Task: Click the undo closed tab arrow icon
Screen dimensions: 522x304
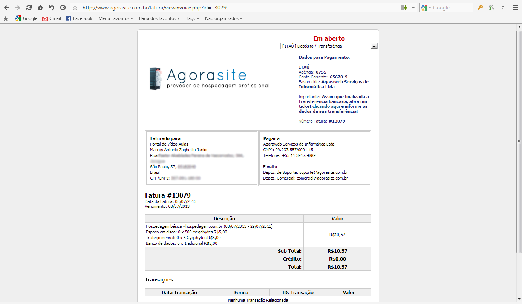Action: point(52,8)
